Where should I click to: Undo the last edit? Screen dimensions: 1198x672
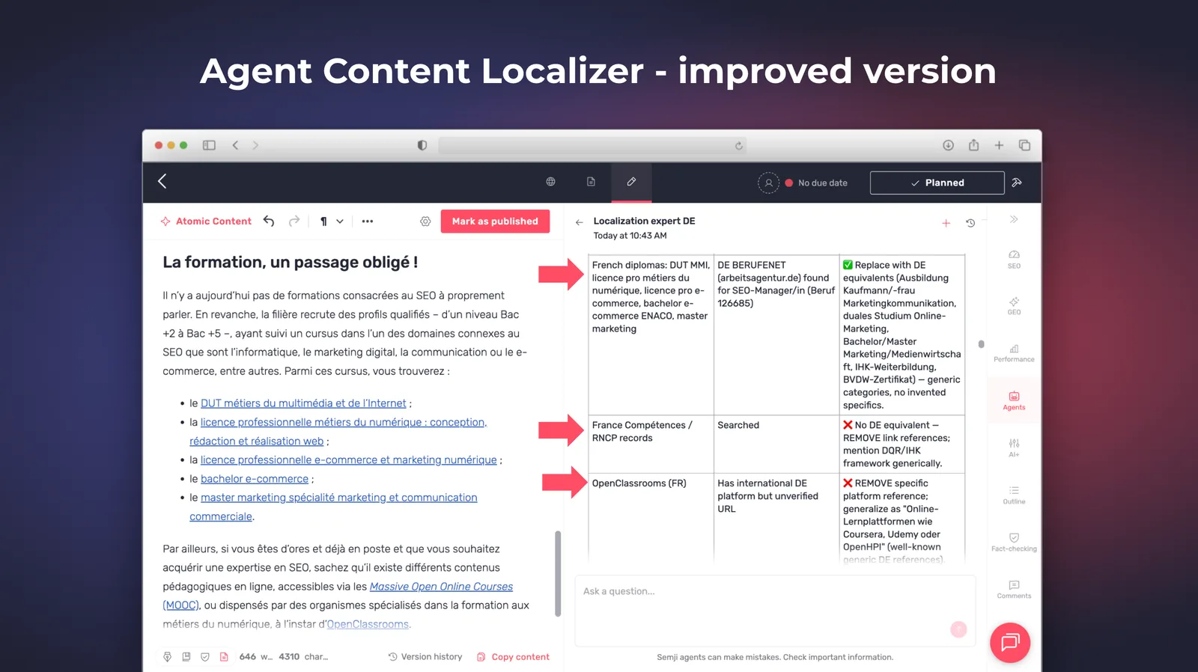coord(269,221)
